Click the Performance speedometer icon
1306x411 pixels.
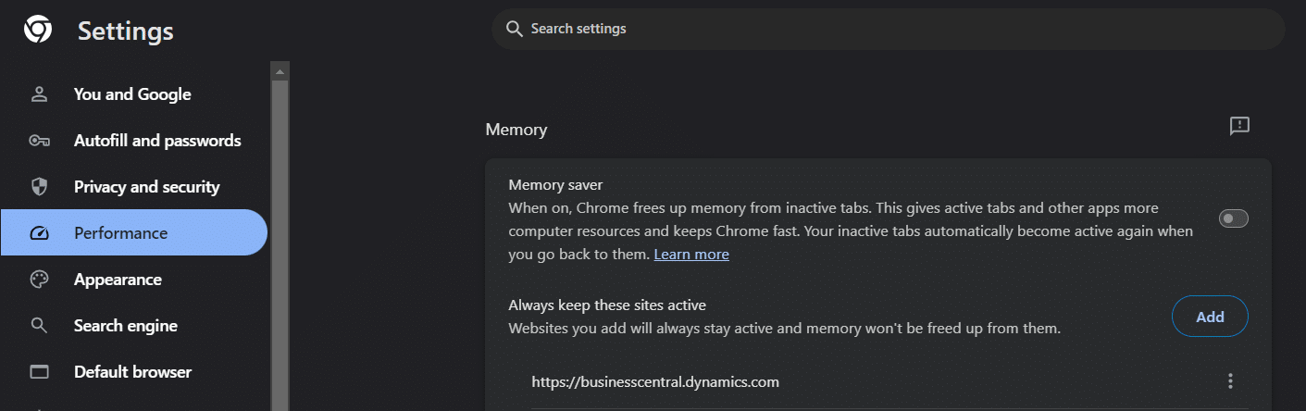pyautogui.click(x=39, y=233)
